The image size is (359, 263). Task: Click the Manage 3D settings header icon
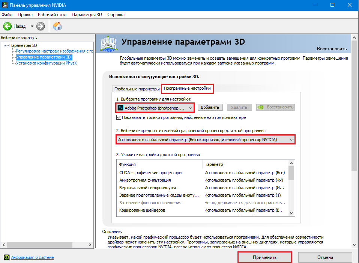click(x=109, y=44)
